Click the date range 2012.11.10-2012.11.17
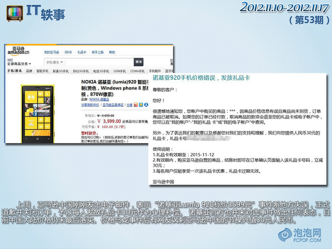Image resolution: width=332 pixels, height=249 pixels. coord(285,7)
